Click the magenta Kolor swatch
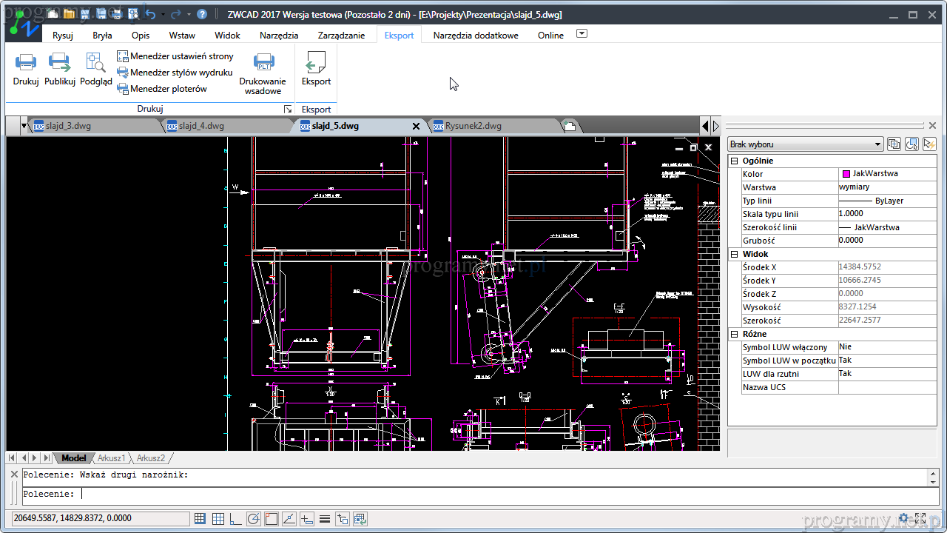 click(x=846, y=174)
